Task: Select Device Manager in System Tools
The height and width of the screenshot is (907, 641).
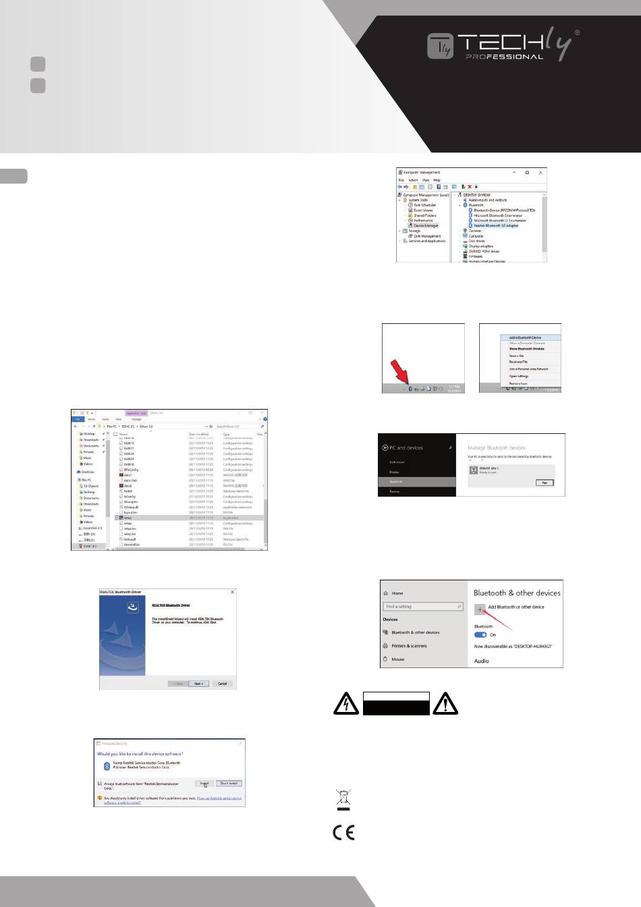Action: (425, 225)
